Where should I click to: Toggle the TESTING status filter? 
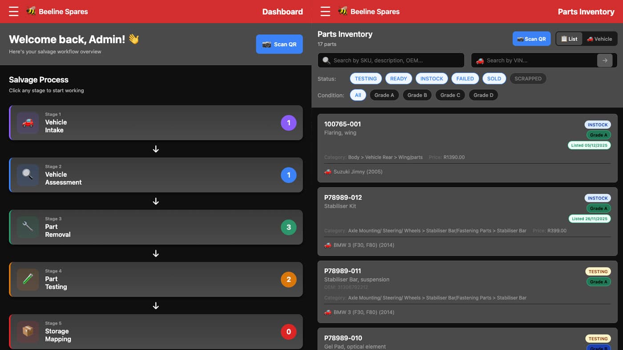tap(366, 79)
